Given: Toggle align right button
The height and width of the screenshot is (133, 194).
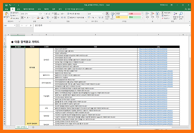Looking at the screenshot, I should pos(58,18).
